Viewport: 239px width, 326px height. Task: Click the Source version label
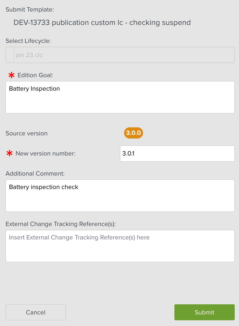27,133
